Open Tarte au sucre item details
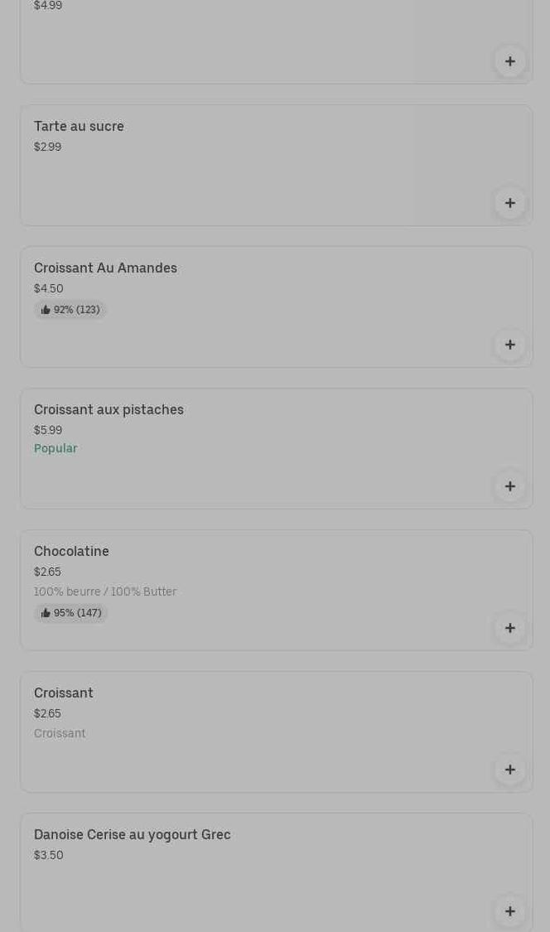The image size is (550, 932). coord(79,127)
